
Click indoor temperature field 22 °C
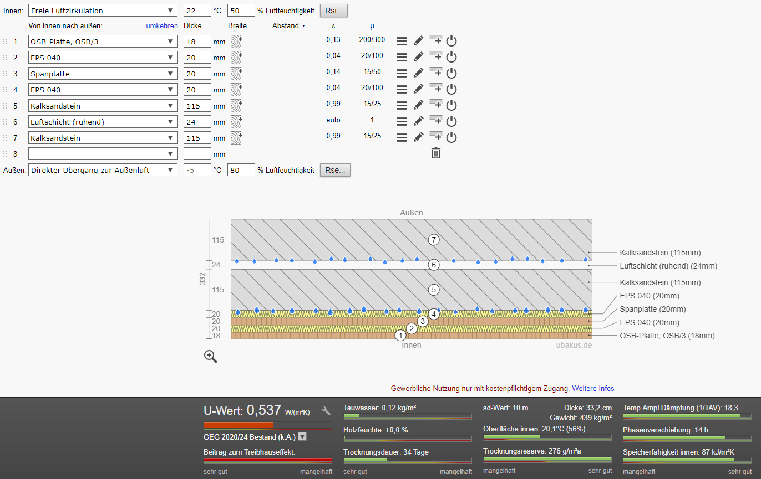click(x=197, y=11)
